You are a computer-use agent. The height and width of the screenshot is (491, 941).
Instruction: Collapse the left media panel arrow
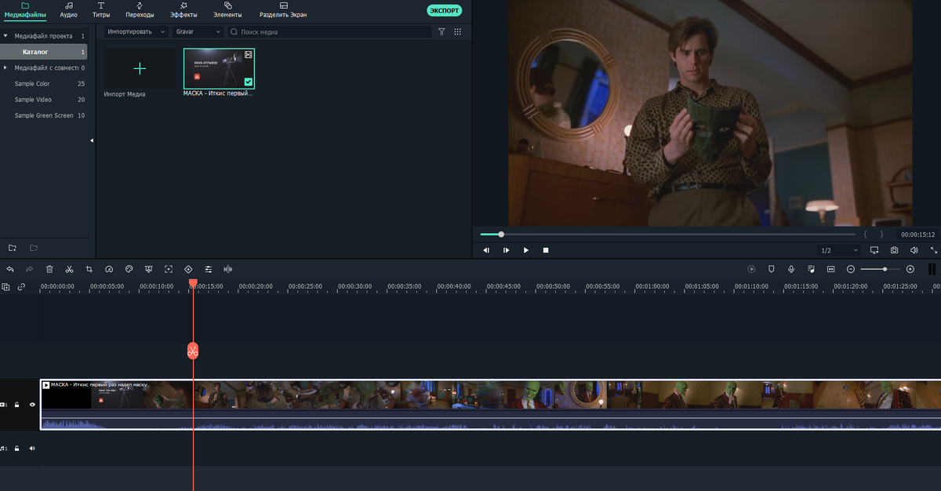pyautogui.click(x=92, y=140)
